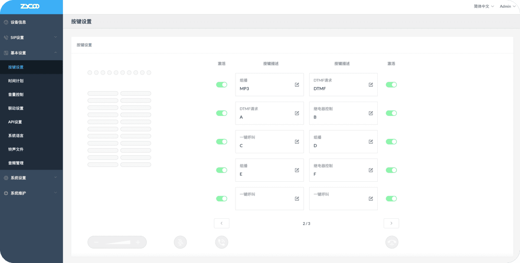This screenshot has width=520, height=263.
Task: Edit the relay control key F
Action: click(x=371, y=170)
